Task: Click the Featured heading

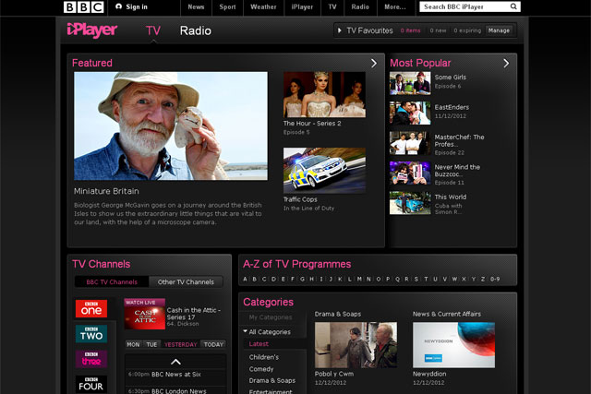Action: pyautogui.click(x=92, y=63)
